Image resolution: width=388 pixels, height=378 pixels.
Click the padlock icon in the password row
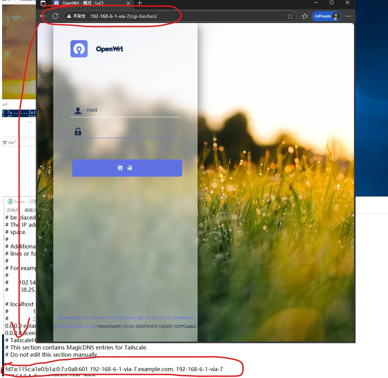[78, 131]
